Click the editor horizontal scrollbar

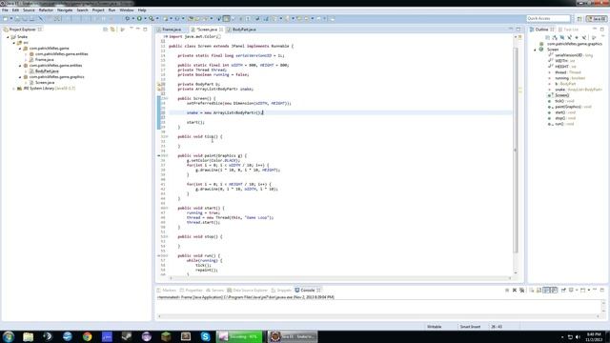[x=340, y=277]
